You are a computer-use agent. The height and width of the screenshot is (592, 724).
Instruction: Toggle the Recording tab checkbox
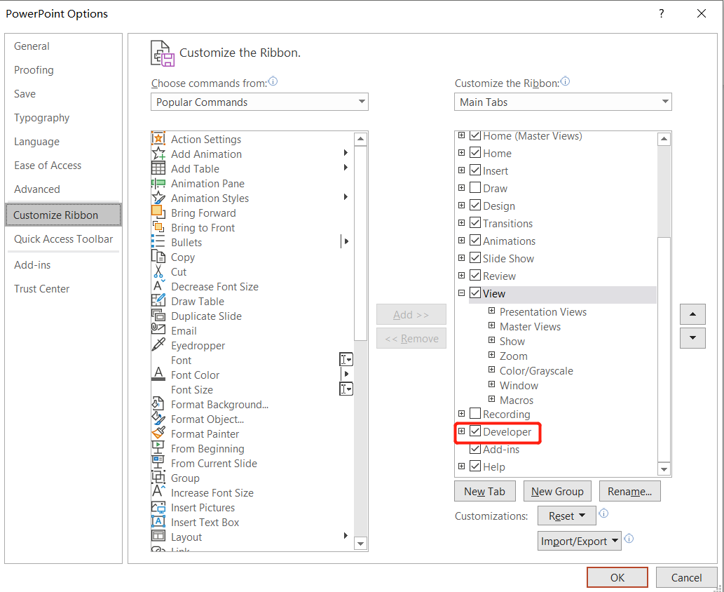coord(475,414)
